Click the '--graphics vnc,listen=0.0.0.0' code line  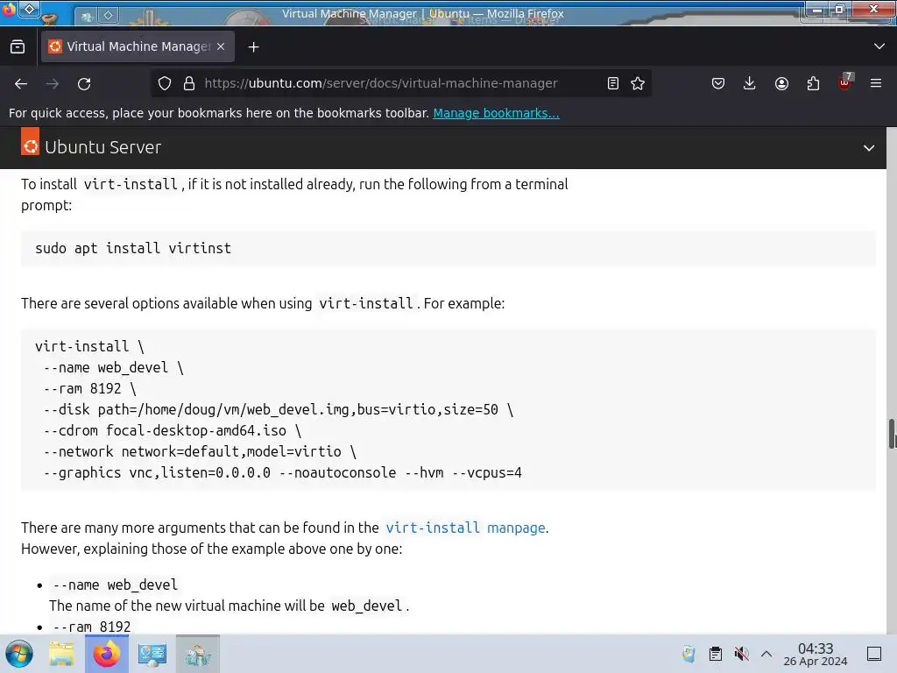point(283,472)
